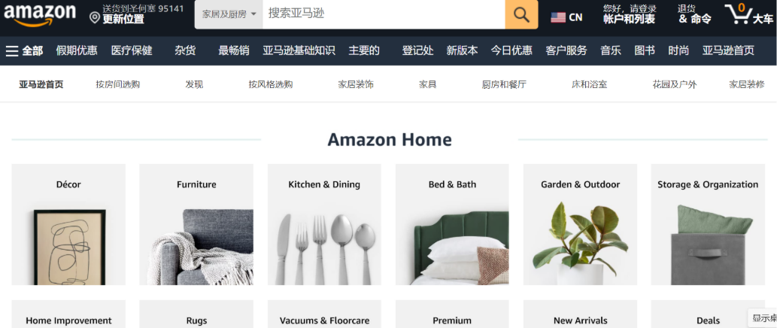777x328 pixels.
Task: Click the 客户服务 link
Action: (566, 50)
